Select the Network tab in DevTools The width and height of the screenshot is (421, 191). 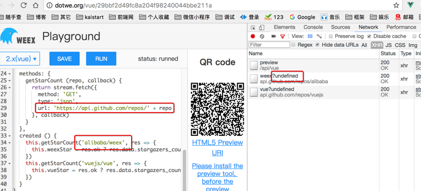[x=368, y=27]
